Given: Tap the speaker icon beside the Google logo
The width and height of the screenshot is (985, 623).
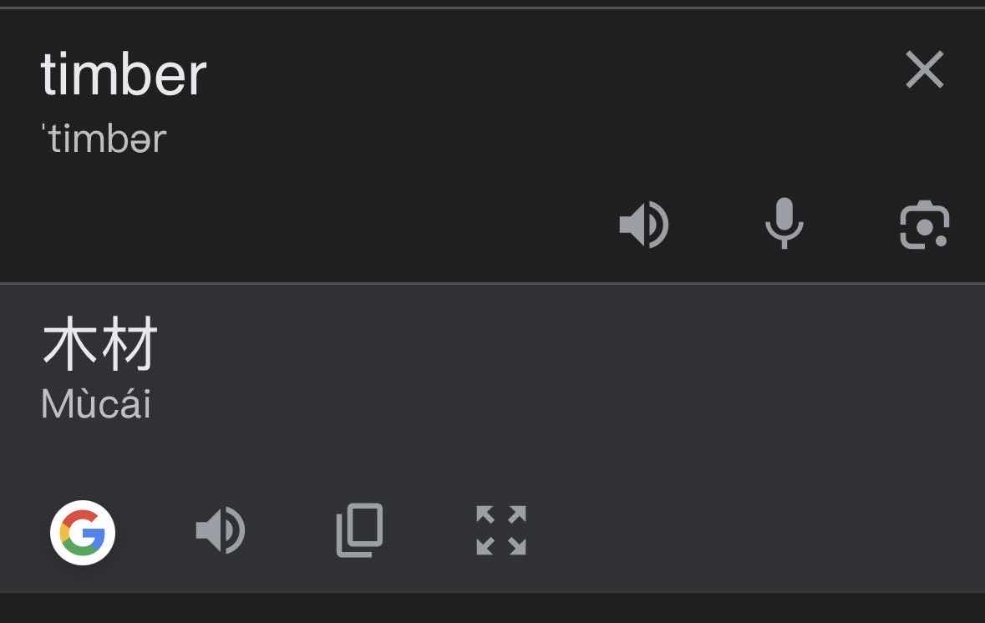Looking at the screenshot, I should click(x=220, y=530).
